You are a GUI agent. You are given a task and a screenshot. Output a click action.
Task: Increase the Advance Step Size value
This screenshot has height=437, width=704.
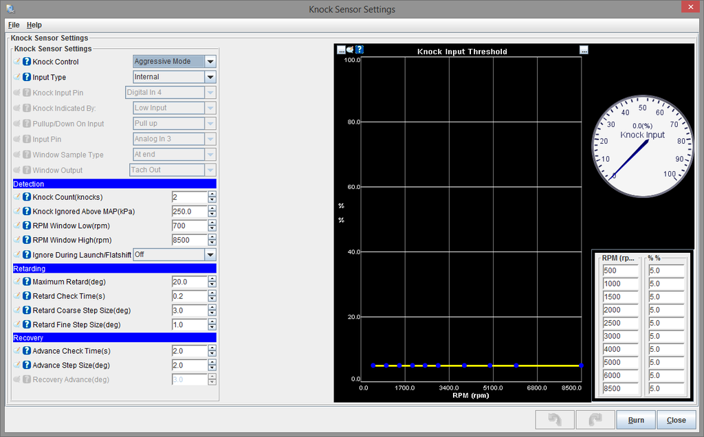pos(212,362)
